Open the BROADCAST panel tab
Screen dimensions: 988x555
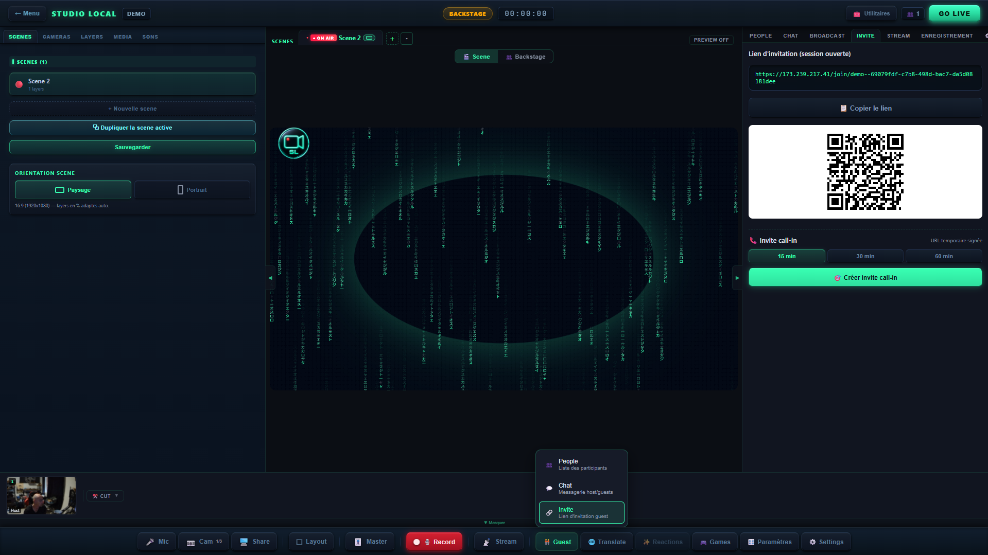click(x=827, y=36)
